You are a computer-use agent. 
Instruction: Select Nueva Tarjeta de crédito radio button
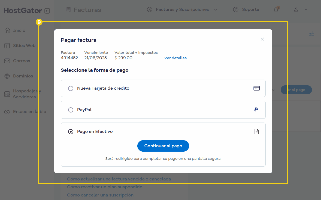(71, 88)
